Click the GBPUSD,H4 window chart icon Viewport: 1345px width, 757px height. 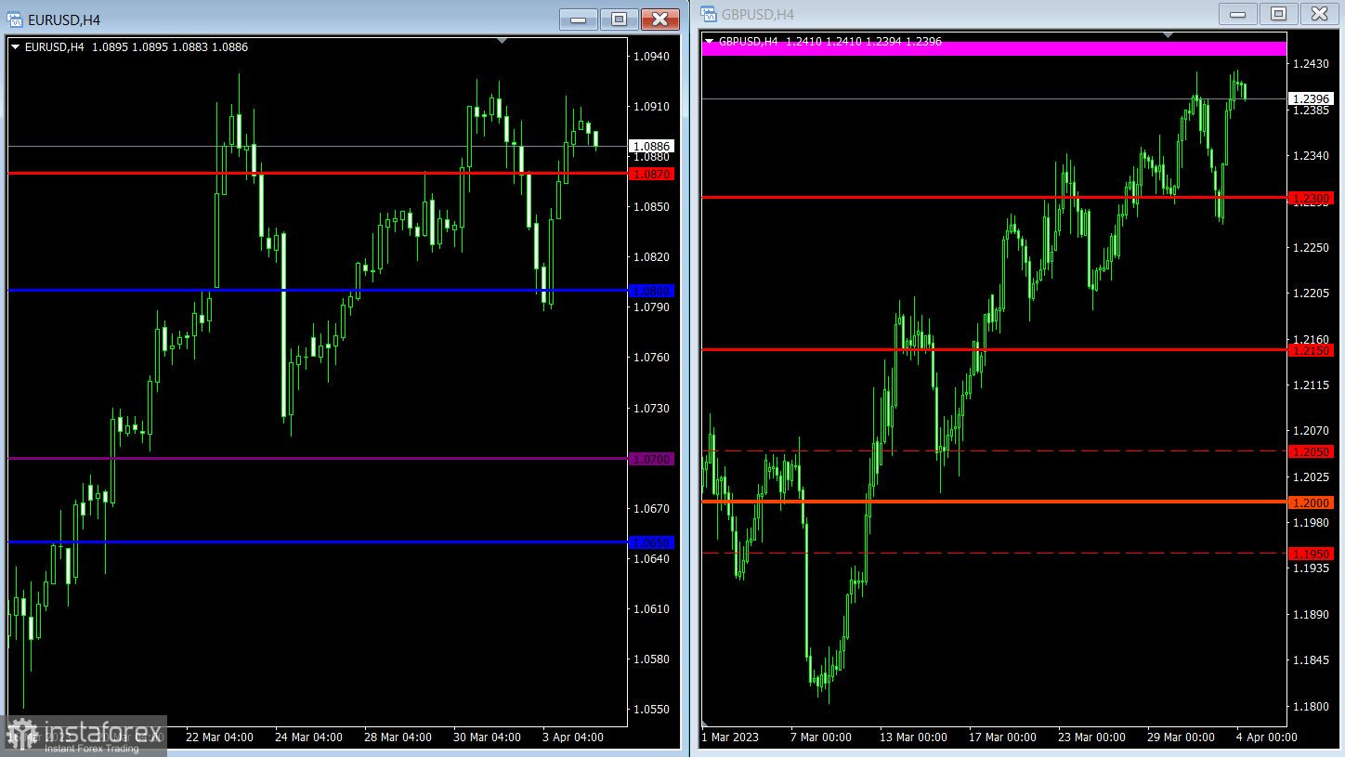710,14
